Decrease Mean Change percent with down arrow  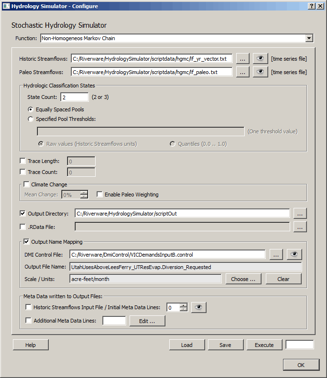pos(84,196)
